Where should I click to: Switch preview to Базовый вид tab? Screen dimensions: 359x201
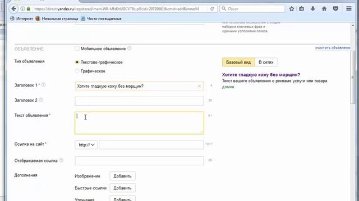[x=238, y=62]
